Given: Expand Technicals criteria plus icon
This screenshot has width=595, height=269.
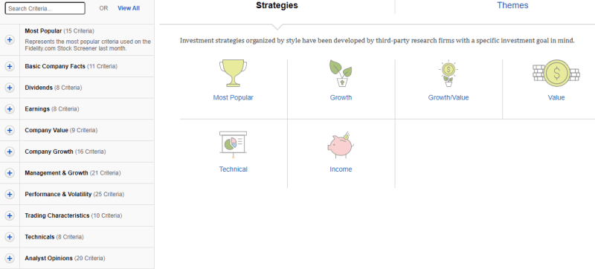Looking at the screenshot, I should point(10,237).
